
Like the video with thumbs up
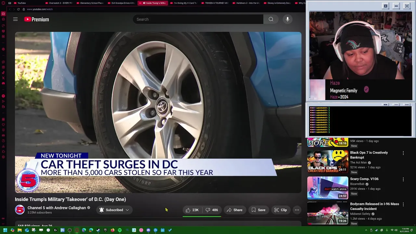coord(192,210)
